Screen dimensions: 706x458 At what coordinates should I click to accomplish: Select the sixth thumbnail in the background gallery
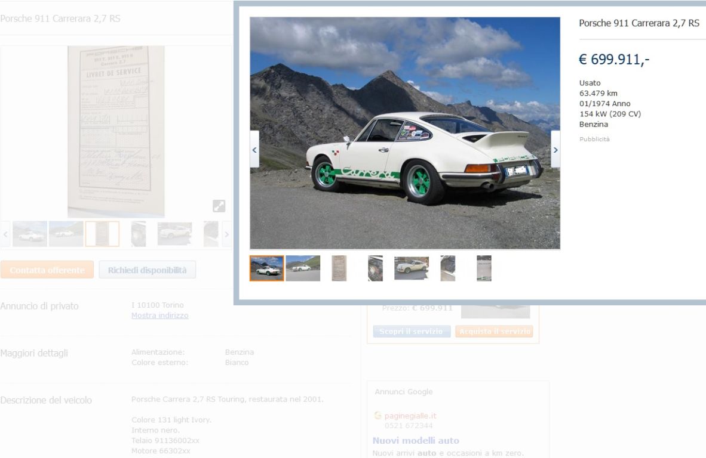(x=211, y=234)
